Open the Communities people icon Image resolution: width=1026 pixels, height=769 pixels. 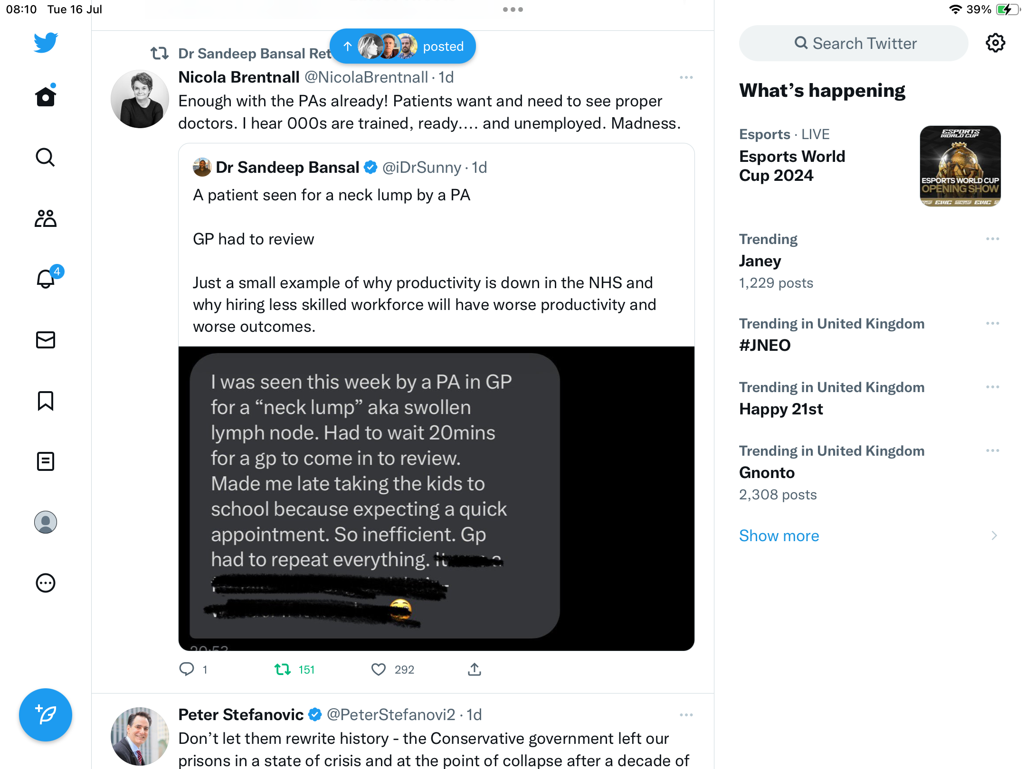tap(46, 218)
